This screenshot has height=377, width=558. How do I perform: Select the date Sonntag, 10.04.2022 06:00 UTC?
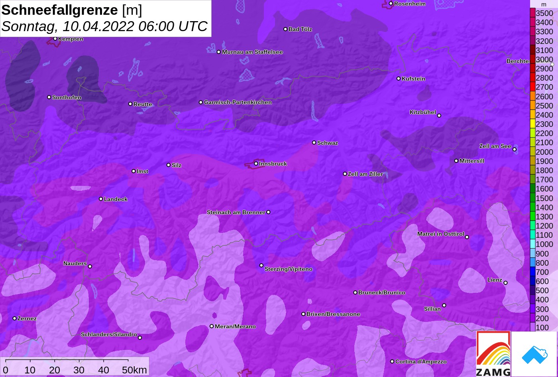(104, 26)
